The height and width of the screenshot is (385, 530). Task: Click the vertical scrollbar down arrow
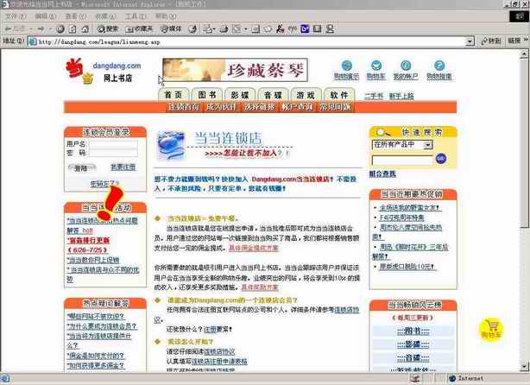pos(524,366)
